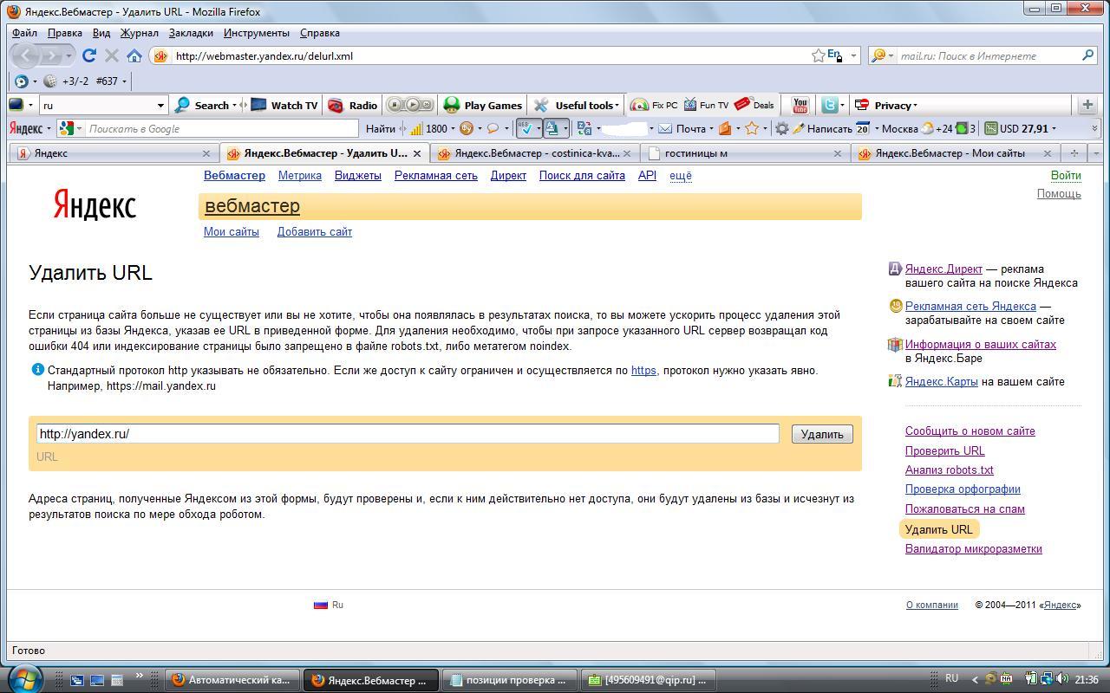Bookmark page with the star icon
This screenshot has width=1110, height=693.
(x=818, y=55)
